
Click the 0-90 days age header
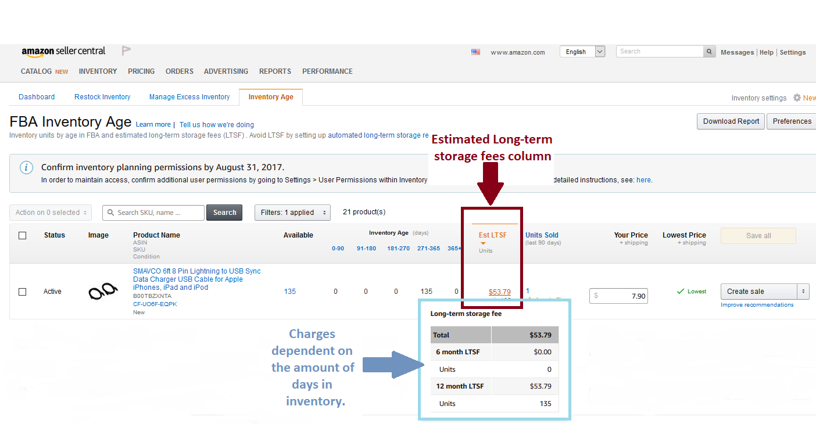(x=338, y=249)
